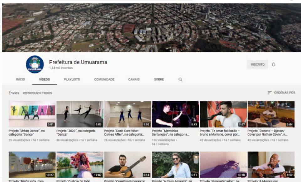Click the title Projeto "Urban Dance"
This screenshot has height=182, width=301.
[26, 133]
